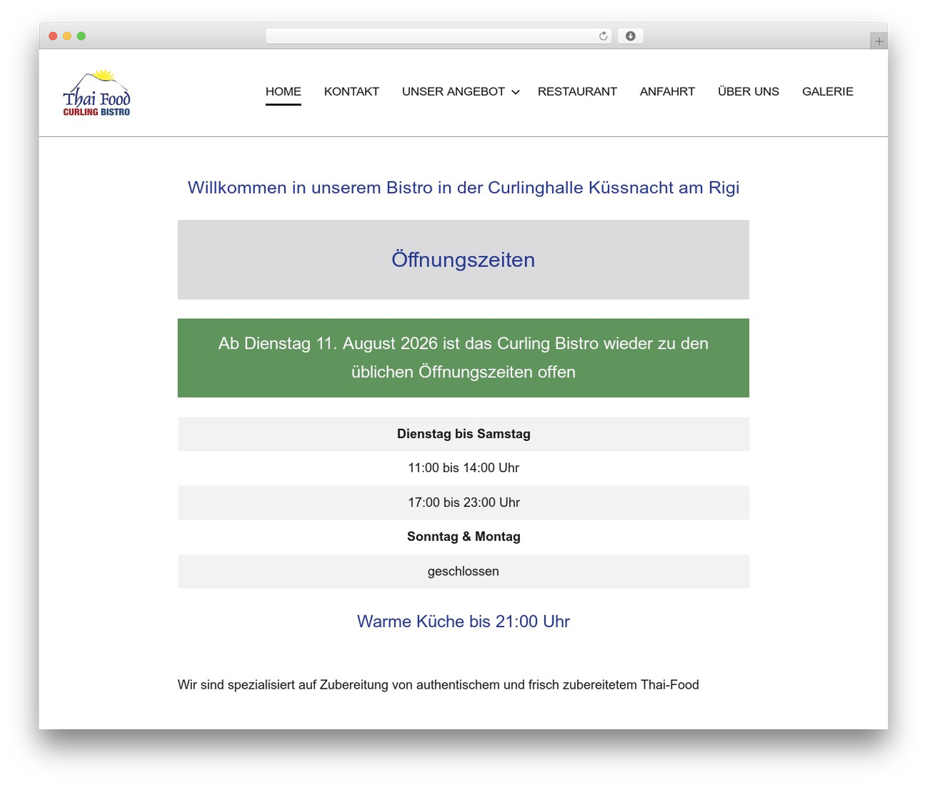Click the '11:00 bis 14:00 Uhr' row
This screenshot has width=927, height=785.
pyautogui.click(x=463, y=468)
